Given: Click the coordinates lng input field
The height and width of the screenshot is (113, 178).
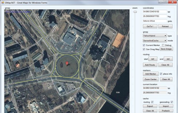Looking at the screenshot, I should (x=155, y=16).
